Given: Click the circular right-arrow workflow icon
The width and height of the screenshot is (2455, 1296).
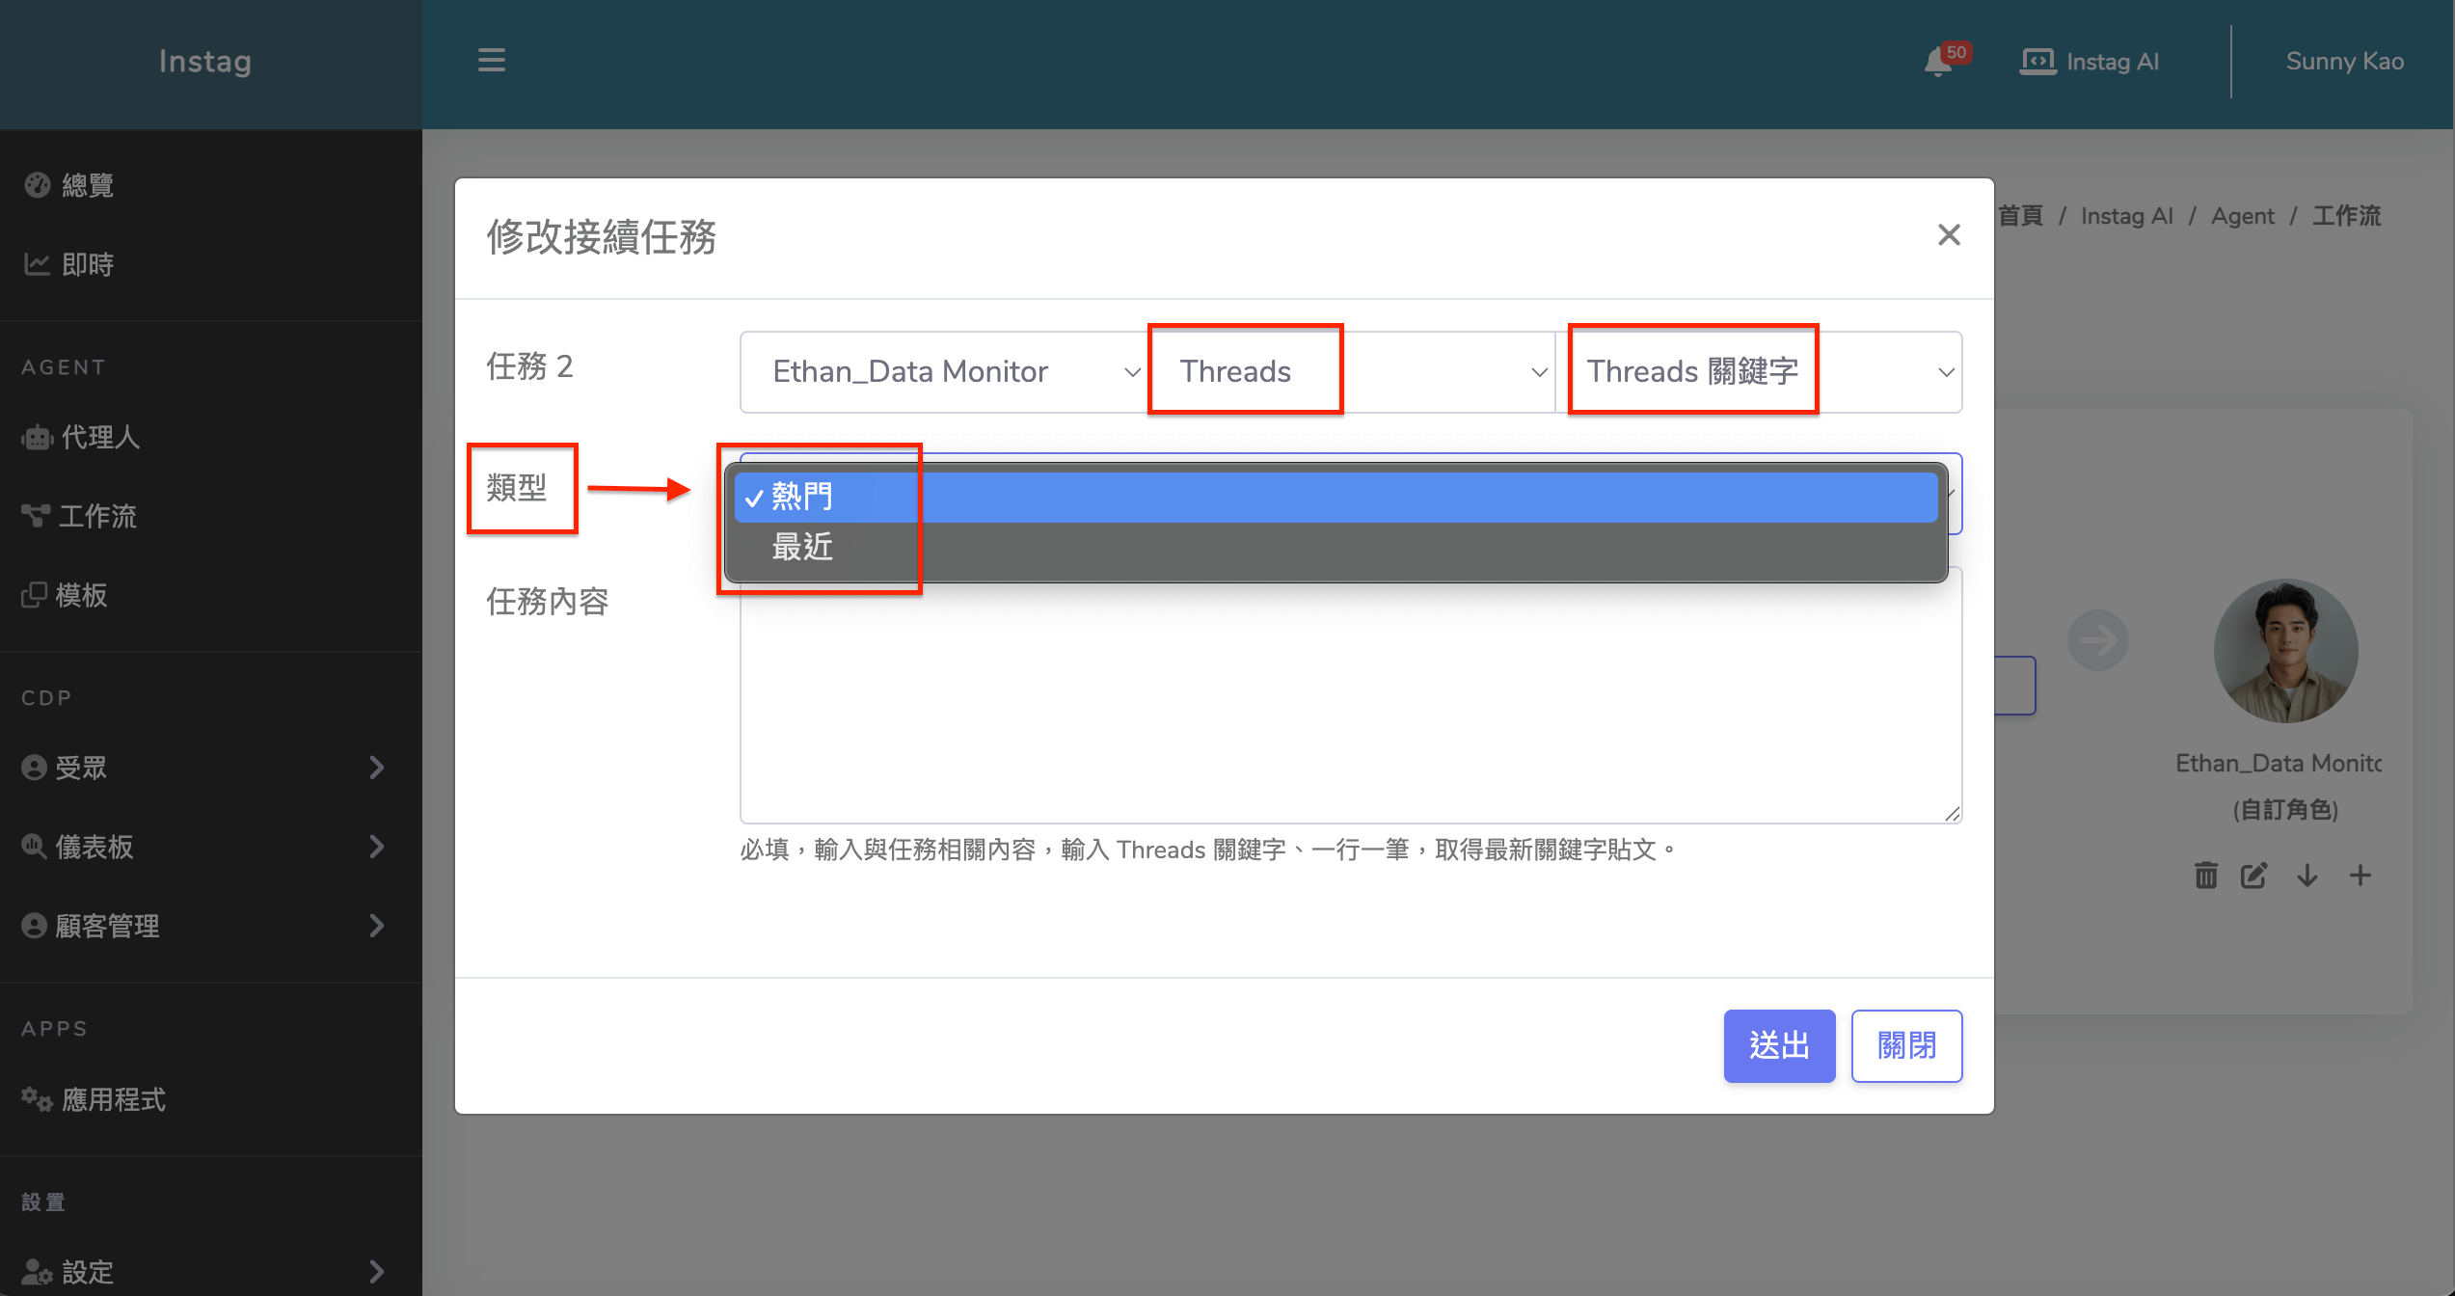Looking at the screenshot, I should coord(2097,640).
